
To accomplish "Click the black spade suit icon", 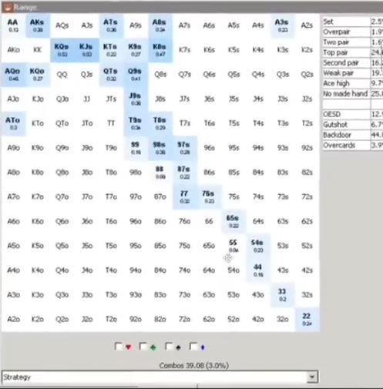I will (178, 347).
